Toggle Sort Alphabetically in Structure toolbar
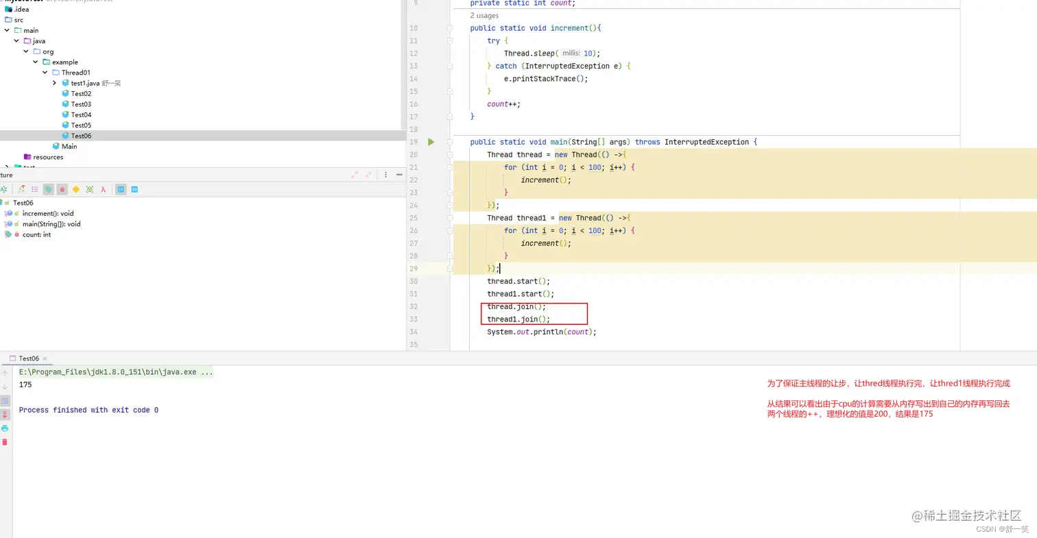The height and width of the screenshot is (538, 1037). (x=5, y=189)
